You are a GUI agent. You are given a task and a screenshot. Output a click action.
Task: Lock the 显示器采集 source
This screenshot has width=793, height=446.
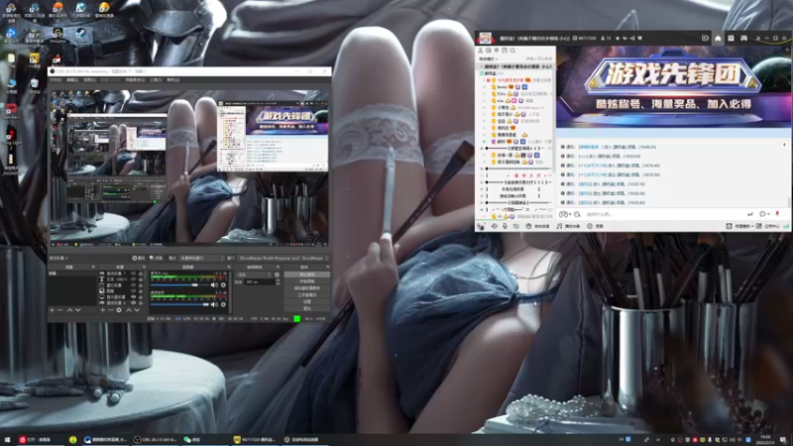click(x=141, y=296)
